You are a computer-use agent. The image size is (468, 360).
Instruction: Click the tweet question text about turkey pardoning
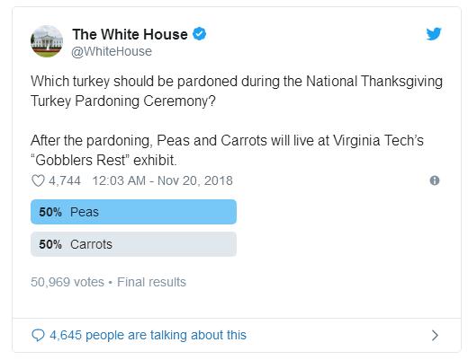tap(237, 91)
